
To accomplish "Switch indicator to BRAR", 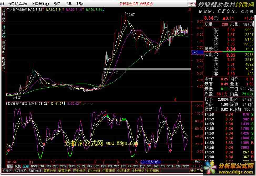I will (71, 166).
